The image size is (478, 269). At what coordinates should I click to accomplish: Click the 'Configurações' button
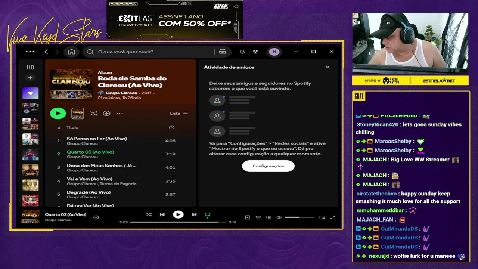click(x=268, y=166)
